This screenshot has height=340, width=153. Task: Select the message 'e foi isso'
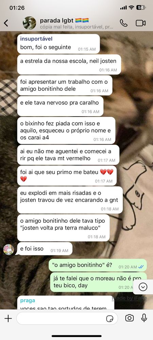[45, 249]
